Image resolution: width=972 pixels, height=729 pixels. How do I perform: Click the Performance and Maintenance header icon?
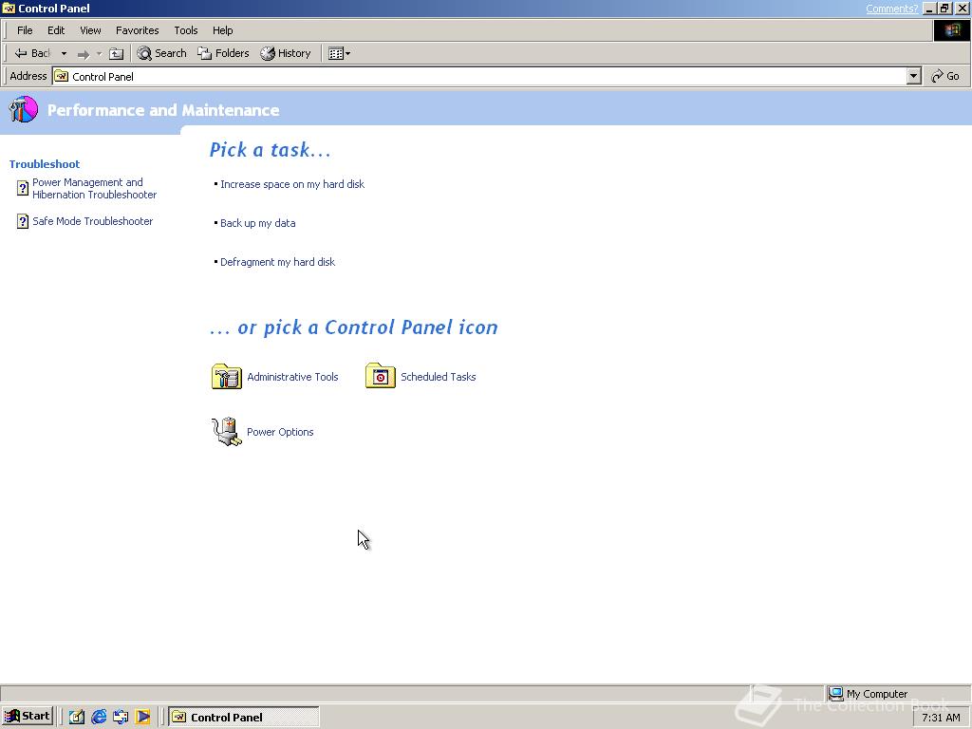click(24, 110)
